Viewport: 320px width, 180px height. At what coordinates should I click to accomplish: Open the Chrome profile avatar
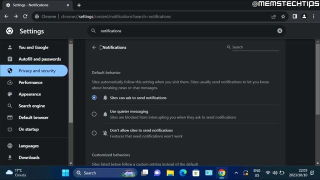point(304,16)
